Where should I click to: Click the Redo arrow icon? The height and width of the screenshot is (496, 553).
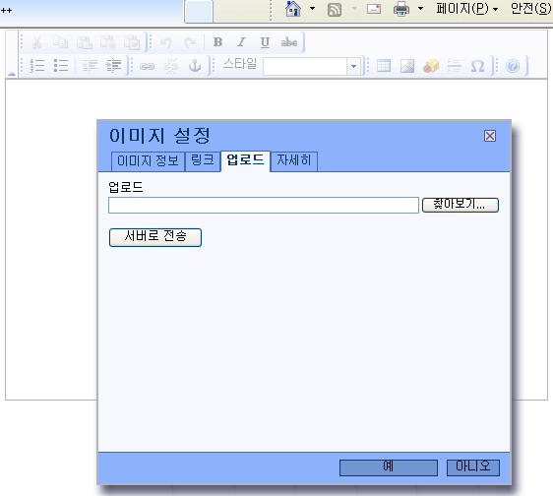pyautogui.click(x=190, y=42)
